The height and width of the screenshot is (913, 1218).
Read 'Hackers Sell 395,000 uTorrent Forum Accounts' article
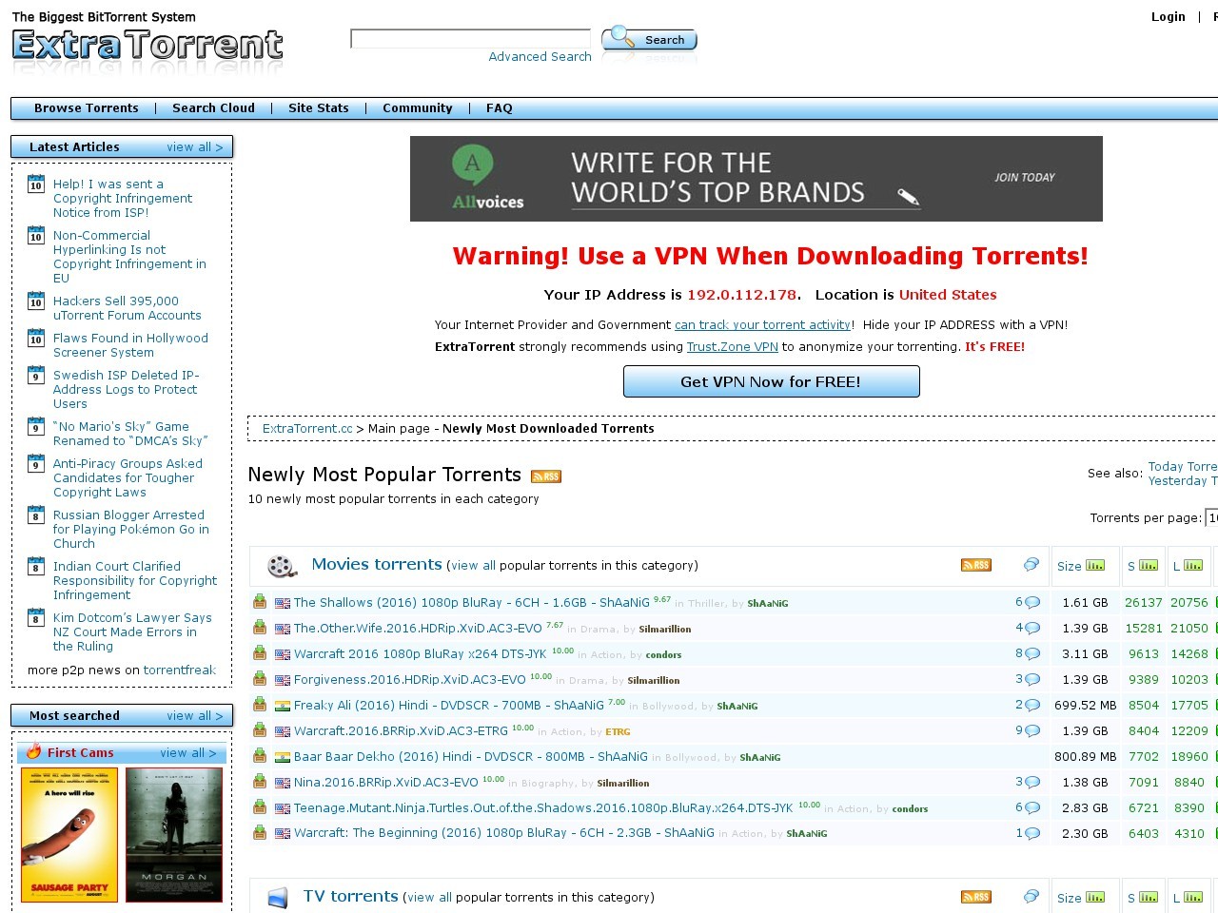tap(128, 308)
